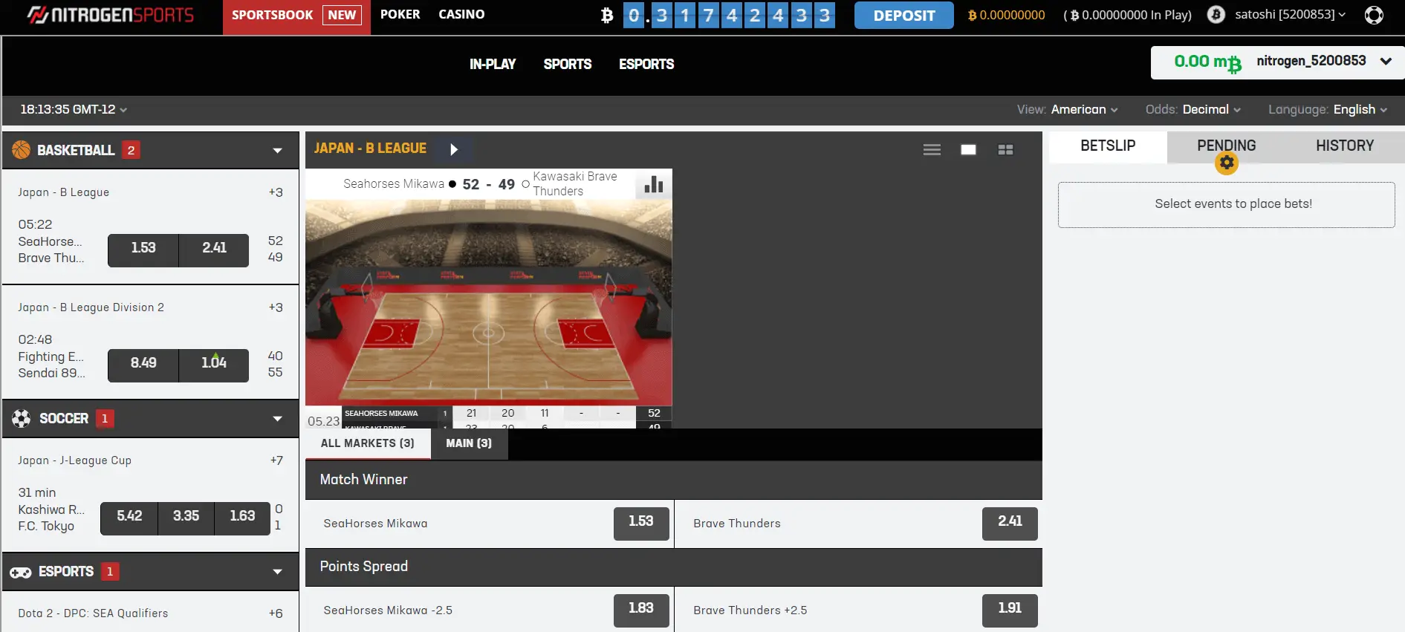Bet Sendai 89ers 1.04 odds

(214, 365)
